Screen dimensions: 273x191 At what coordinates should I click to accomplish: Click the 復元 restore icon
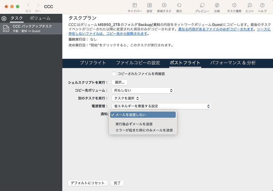(179, 5)
